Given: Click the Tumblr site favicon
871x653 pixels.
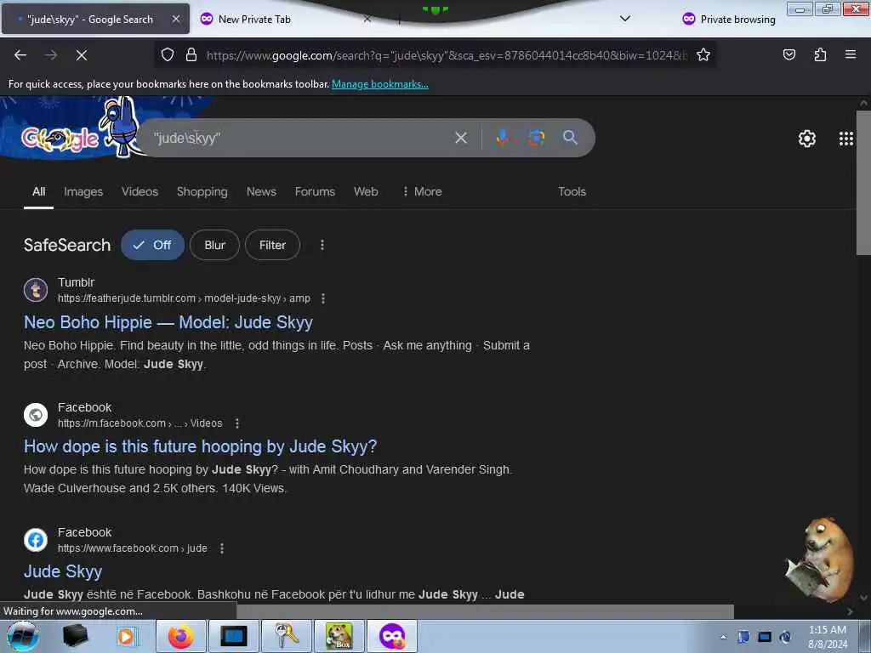Looking at the screenshot, I should click(36, 290).
